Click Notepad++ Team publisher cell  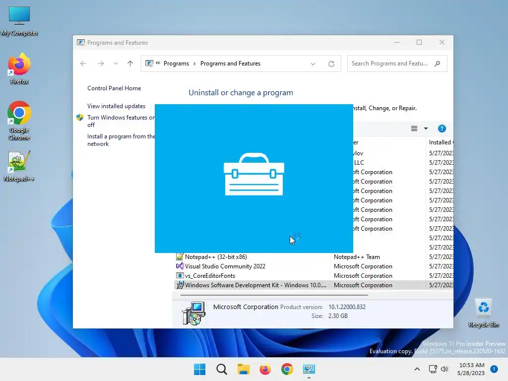coord(357,257)
